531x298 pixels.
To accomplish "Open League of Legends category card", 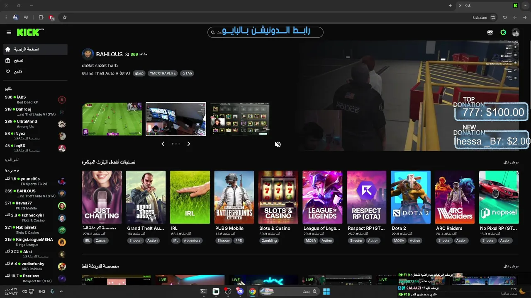I will pos(322,197).
